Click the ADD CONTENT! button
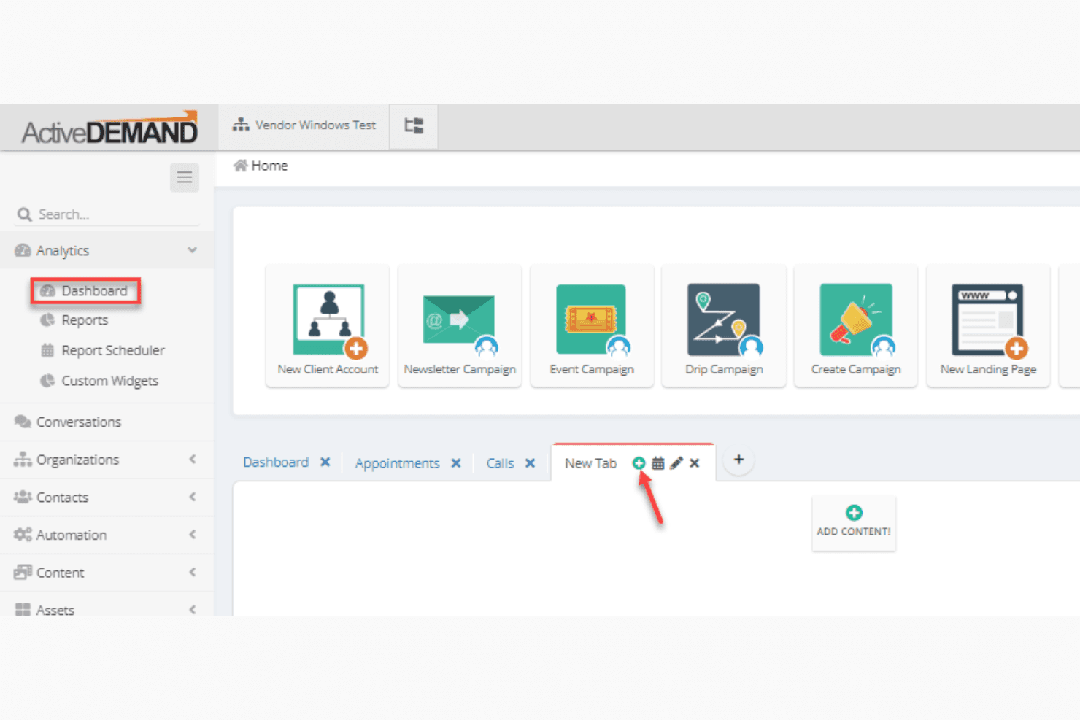 click(854, 522)
